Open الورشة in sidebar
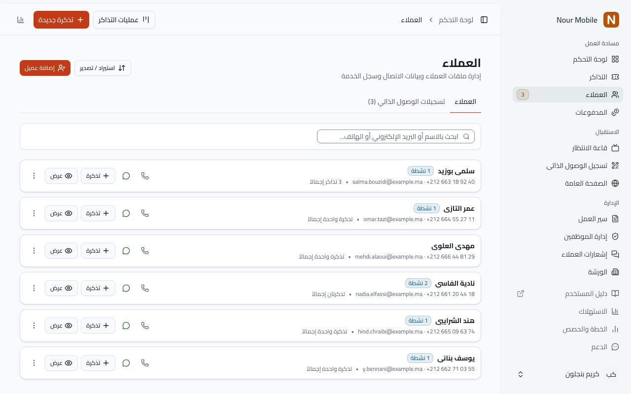This screenshot has width=631, height=394. (568, 272)
